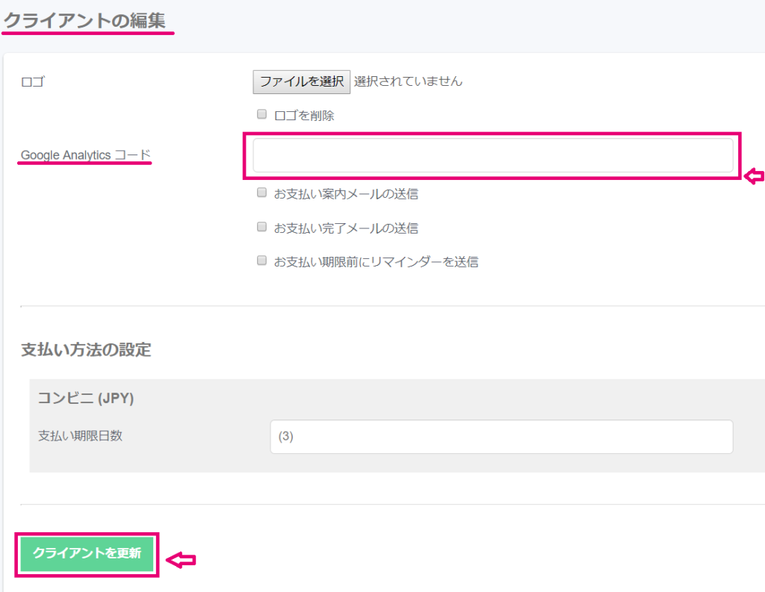Check the ロゴを削除 checkbox
The image size is (765, 592).
click(x=262, y=114)
